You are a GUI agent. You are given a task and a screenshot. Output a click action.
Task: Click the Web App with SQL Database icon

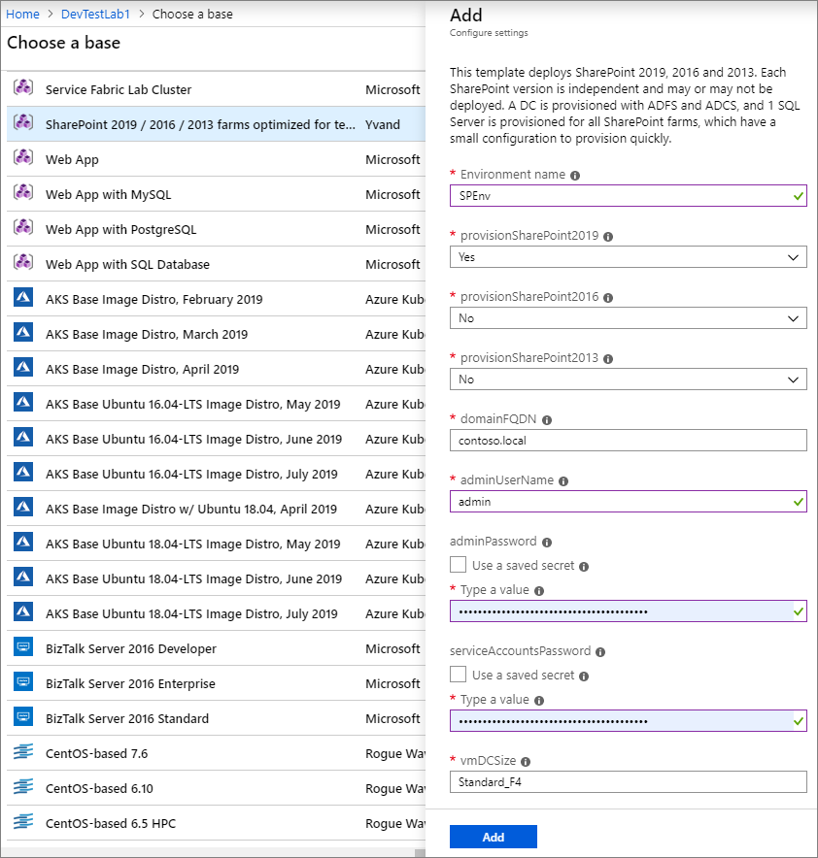(23, 263)
